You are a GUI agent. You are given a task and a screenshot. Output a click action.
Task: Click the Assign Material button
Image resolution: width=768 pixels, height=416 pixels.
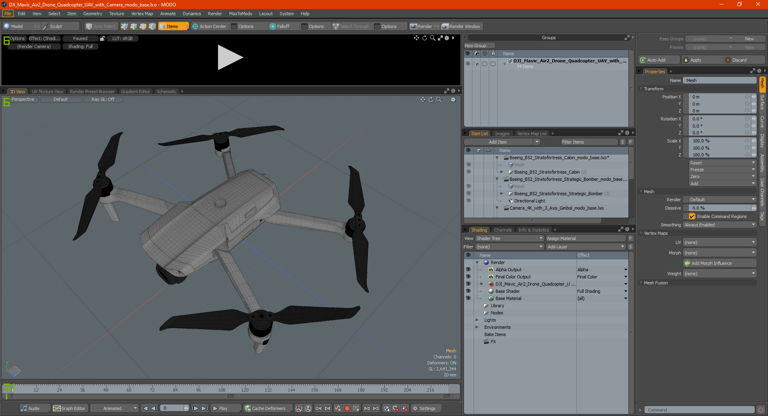click(586, 238)
